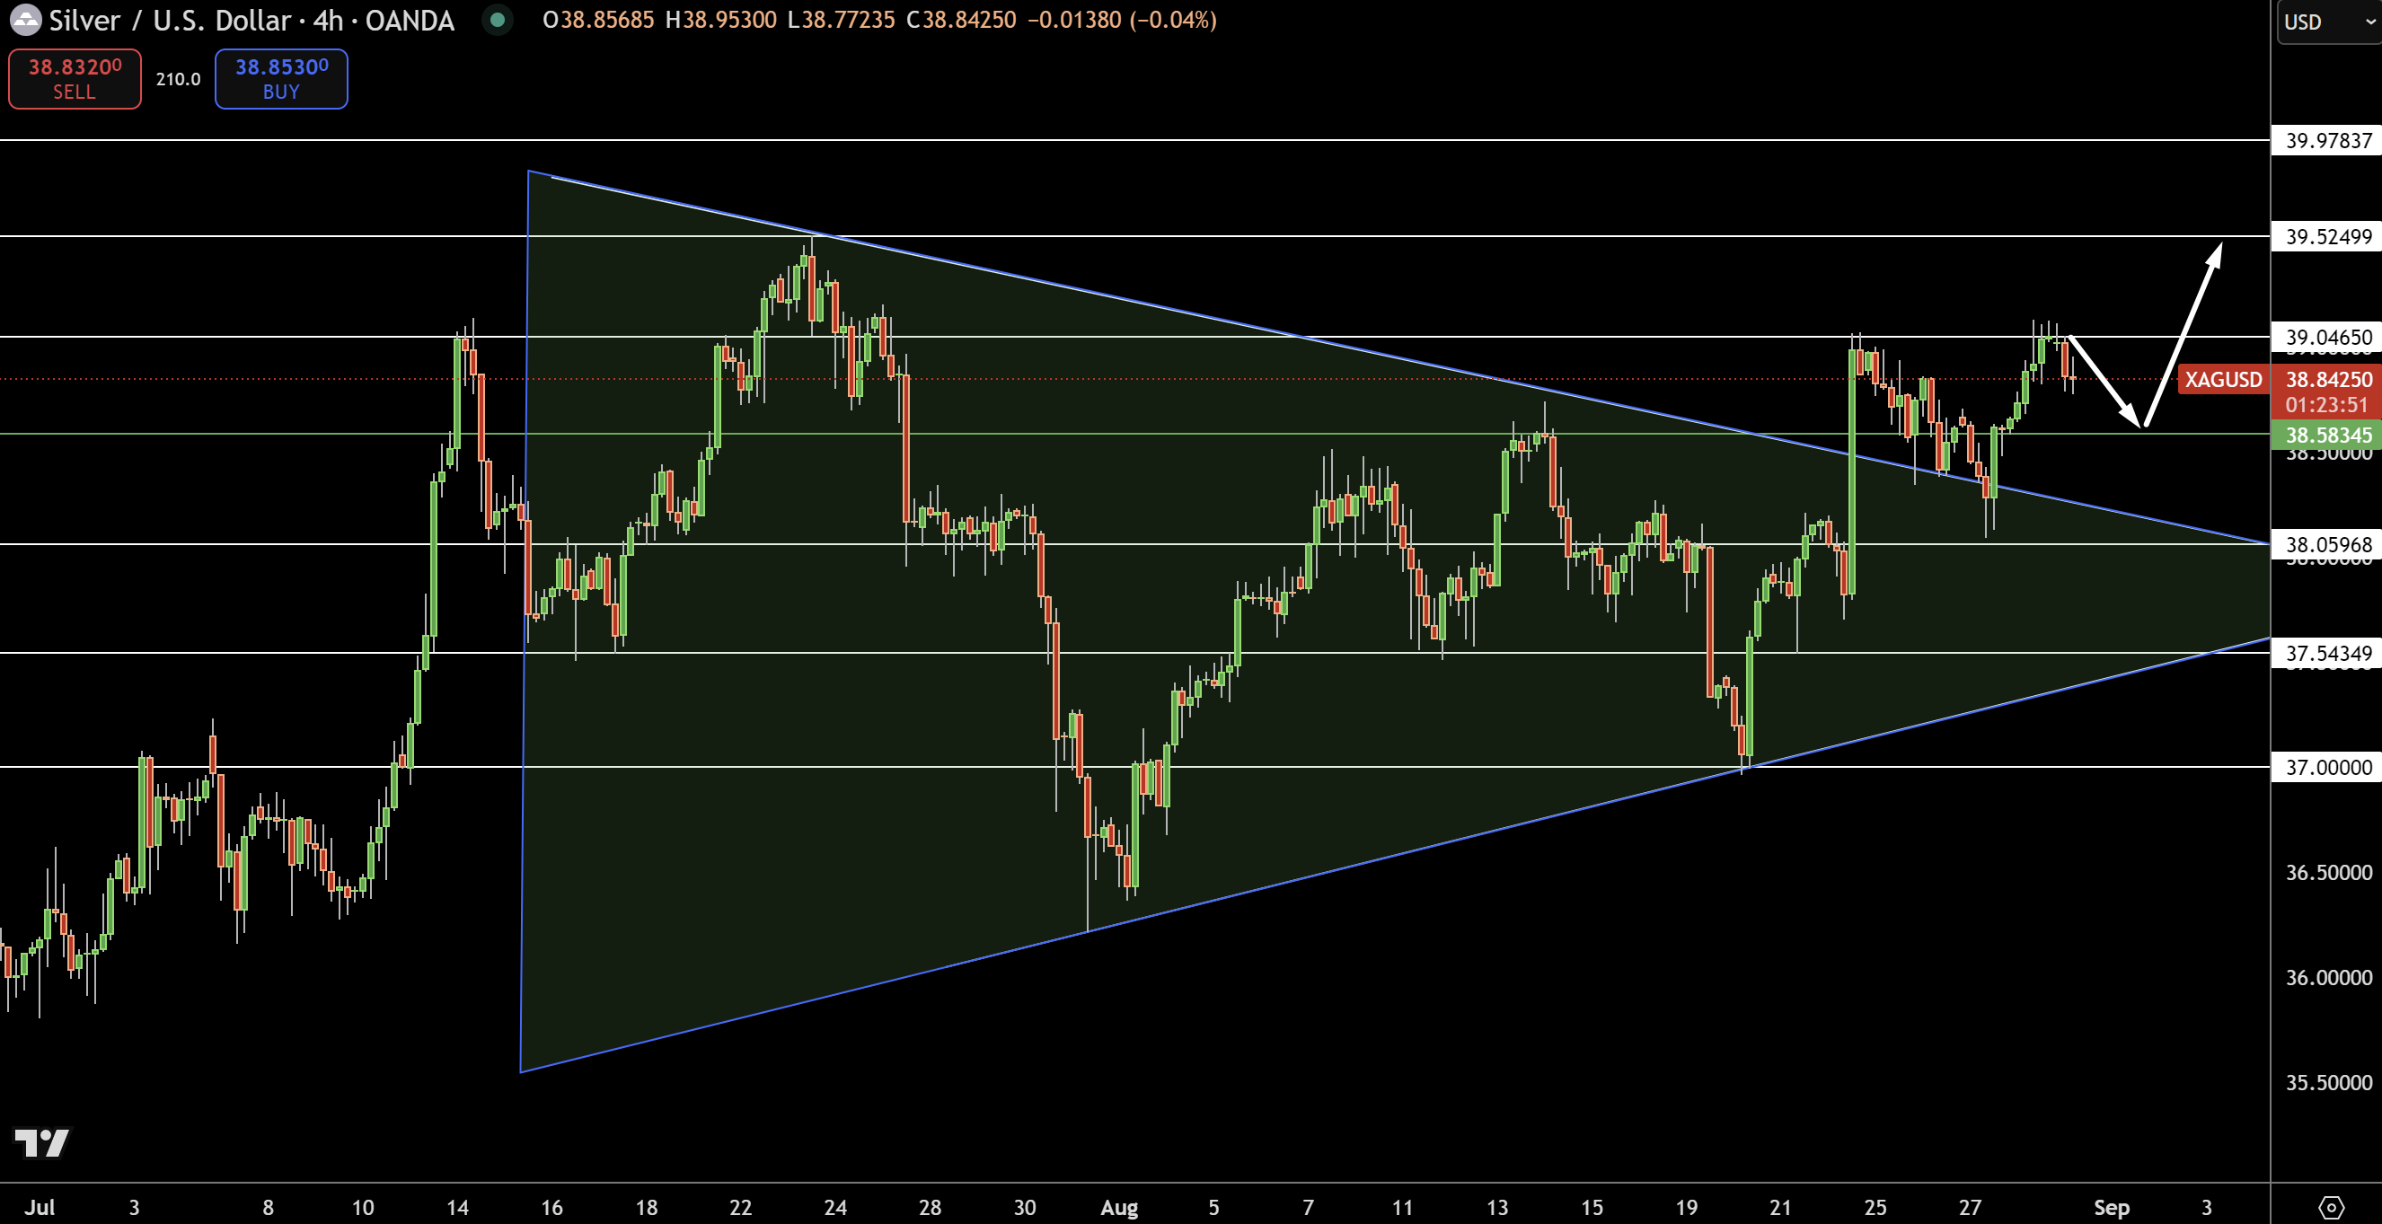This screenshot has width=2382, height=1224.
Task: Open chart settings gear icon
Action: (x=2331, y=1206)
